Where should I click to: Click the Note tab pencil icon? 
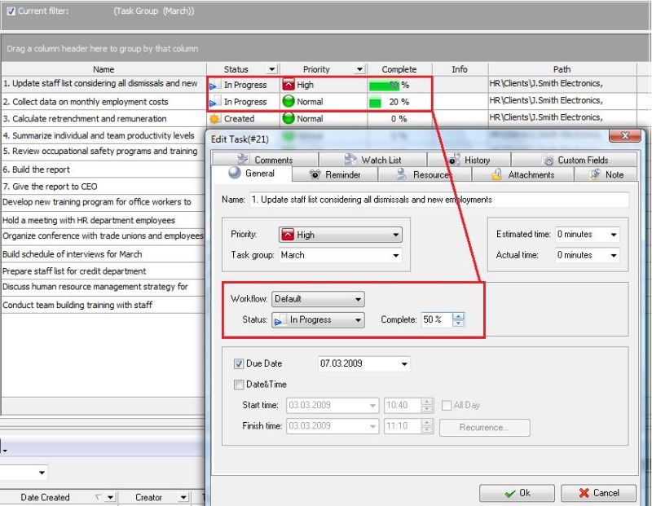click(595, 174)
